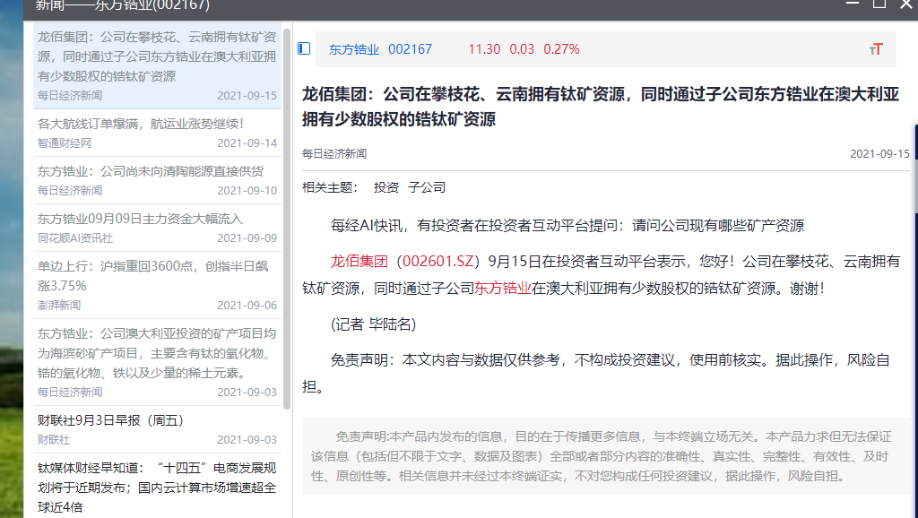Click date 2021-09-09 in news list
This screenshot has height=518, width=918.
(247, 237)
